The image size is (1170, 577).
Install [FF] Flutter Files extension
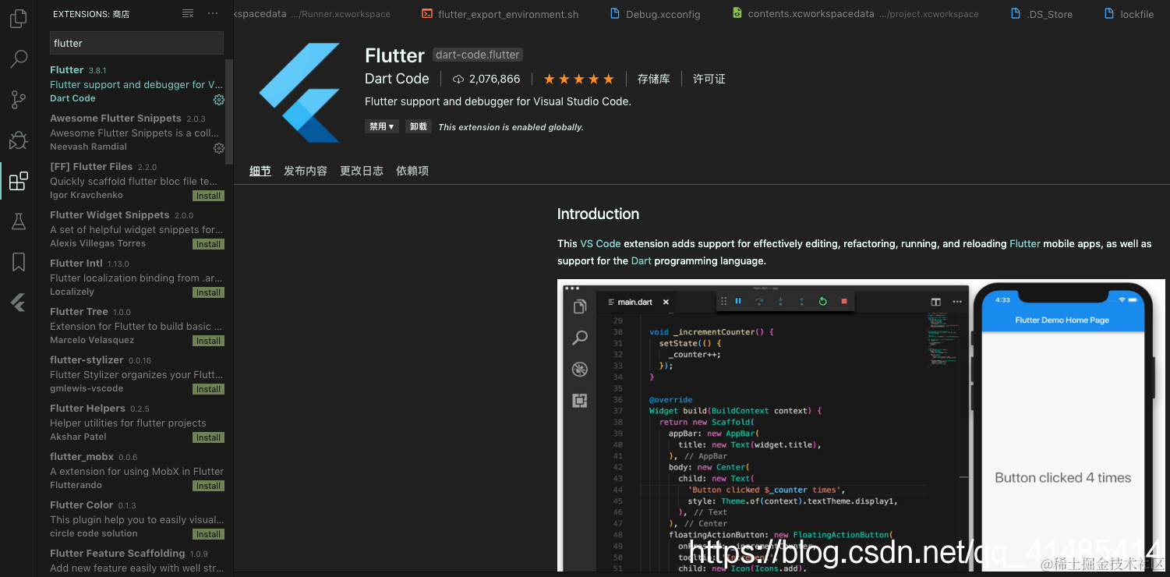tap(208, 196)
